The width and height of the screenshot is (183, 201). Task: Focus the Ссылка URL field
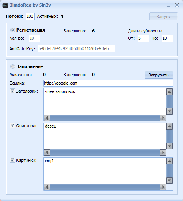tap(108, 83)
